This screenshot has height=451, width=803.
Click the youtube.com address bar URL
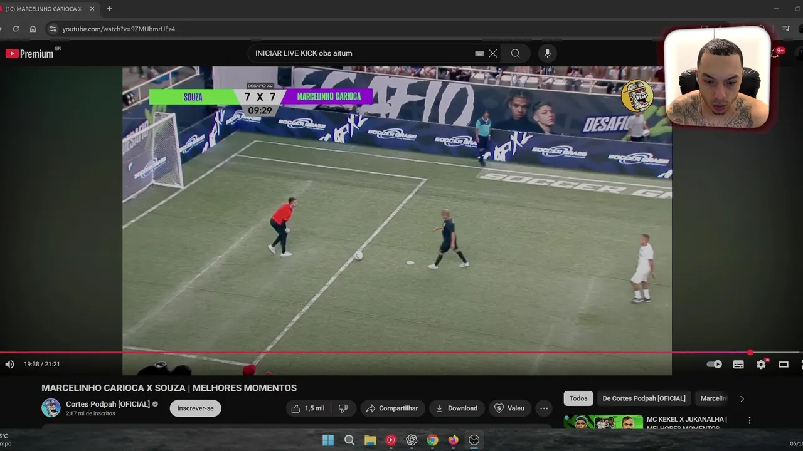[x=119, y=29]
